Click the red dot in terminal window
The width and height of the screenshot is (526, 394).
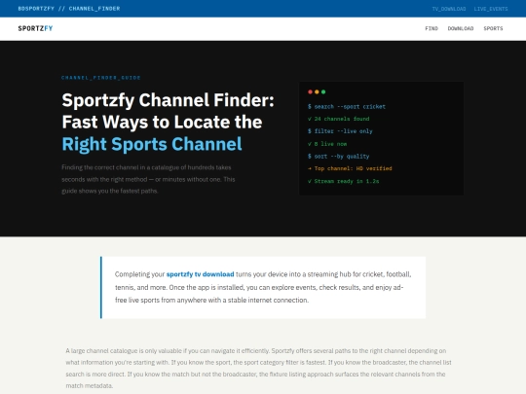click(x=311, y=91)
